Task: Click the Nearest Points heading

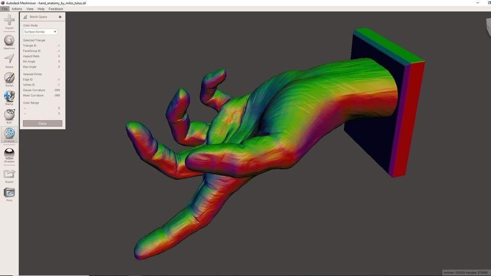Action: click(32, 74)
